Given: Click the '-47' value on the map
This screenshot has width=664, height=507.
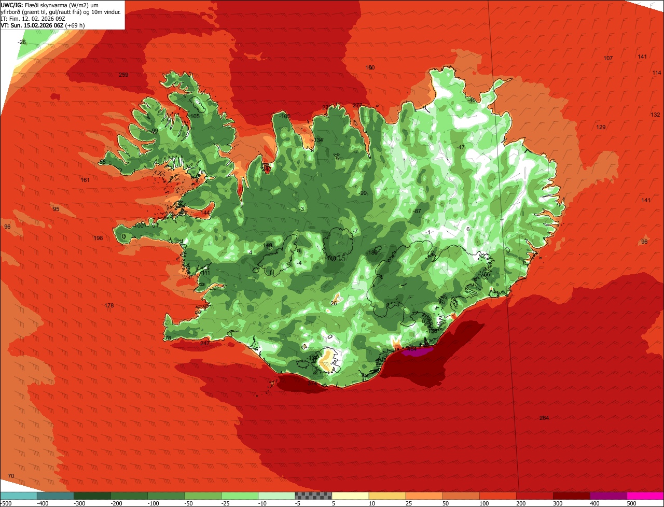Looking at the screenshot, I should point(460,148).
